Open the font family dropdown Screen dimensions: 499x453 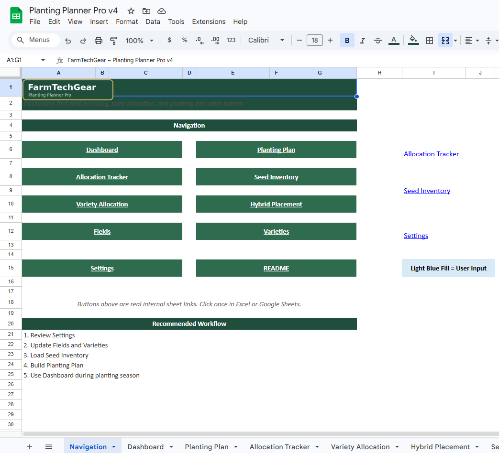(x=266, y=40)
